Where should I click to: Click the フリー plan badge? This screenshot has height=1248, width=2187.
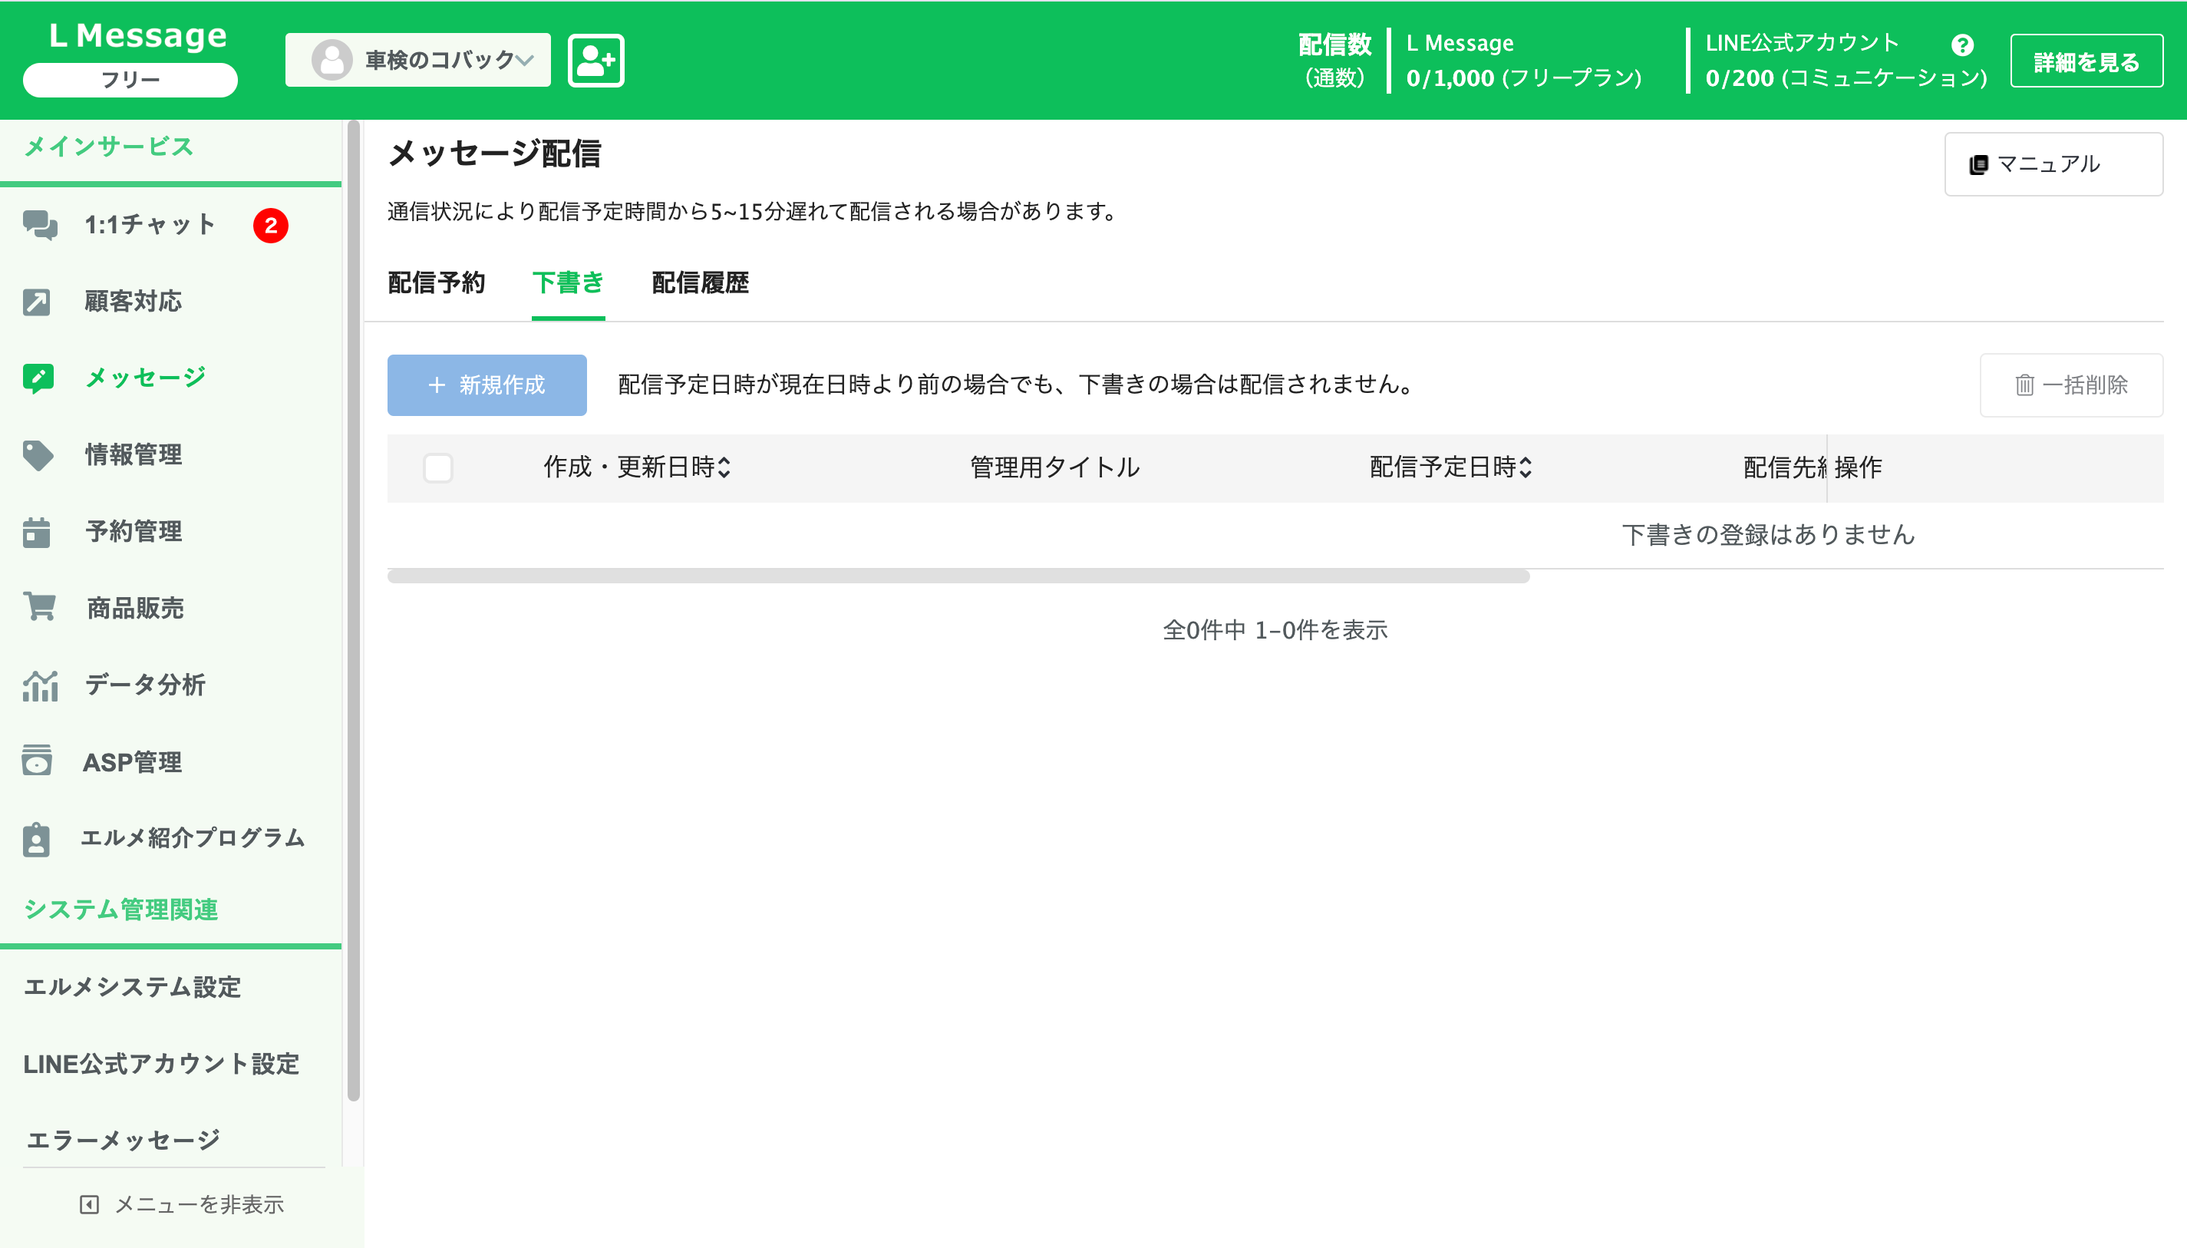coord(130,80)
